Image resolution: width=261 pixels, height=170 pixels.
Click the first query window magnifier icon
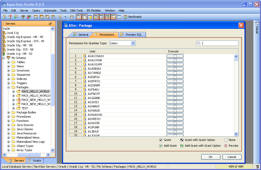36,17
